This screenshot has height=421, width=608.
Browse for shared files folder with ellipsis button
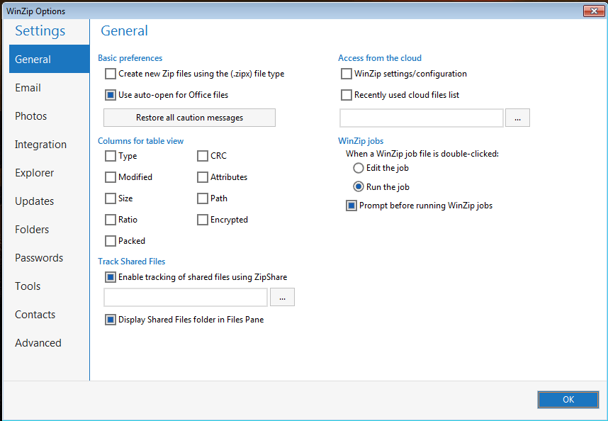click(x=282, y=297)
